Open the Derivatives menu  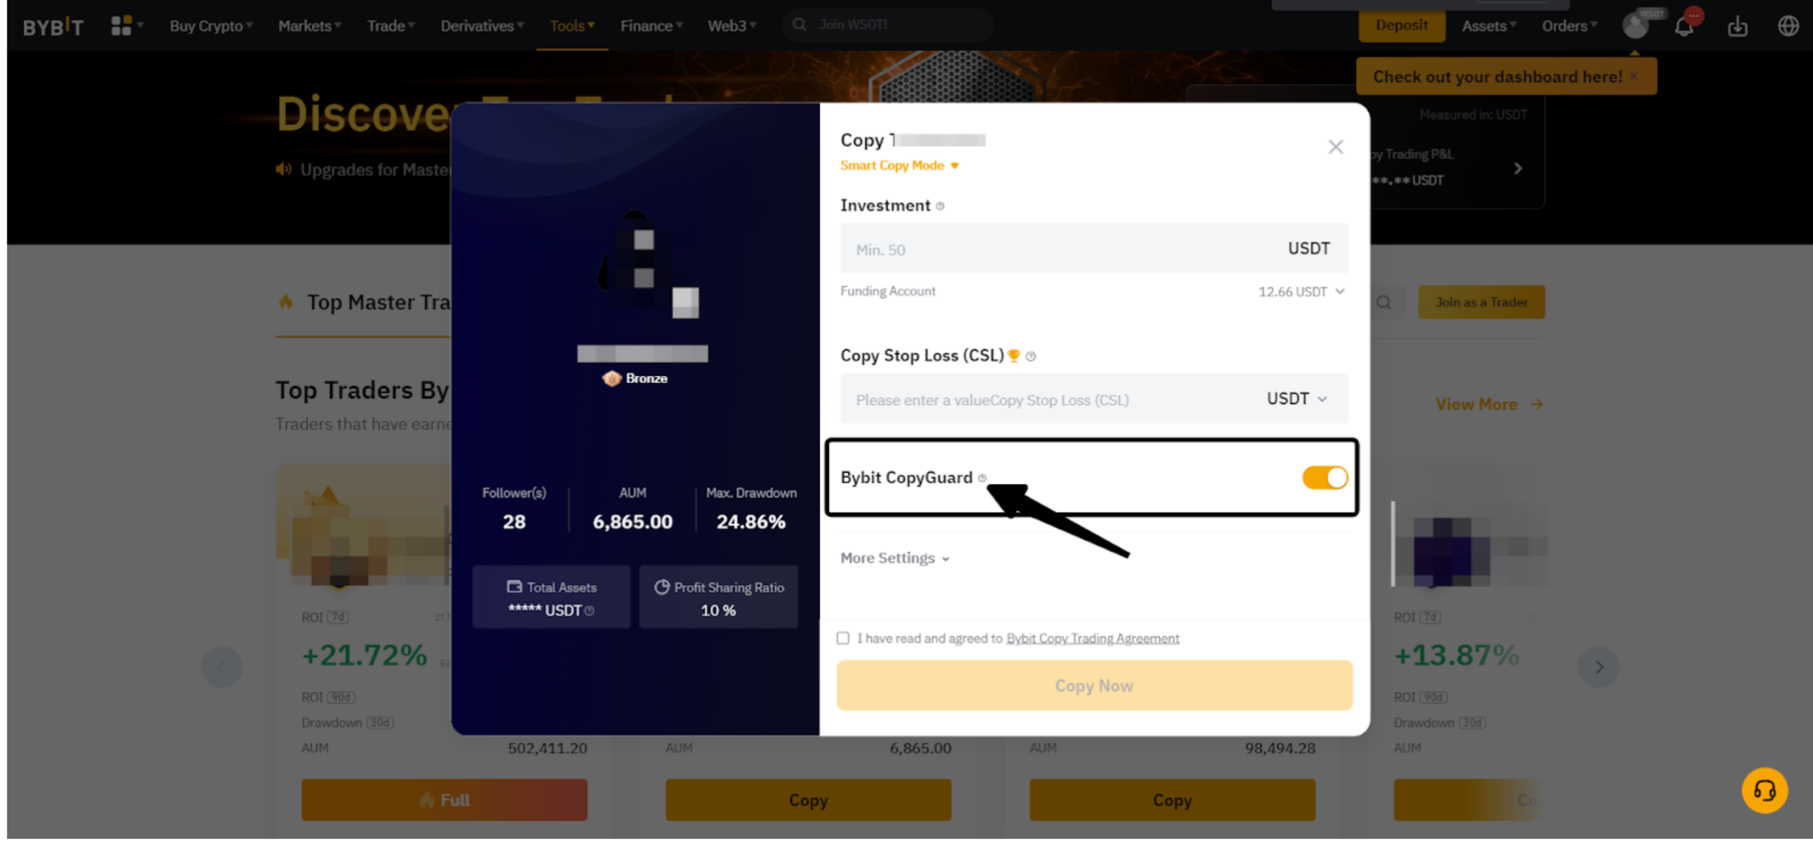coord(482,26)
